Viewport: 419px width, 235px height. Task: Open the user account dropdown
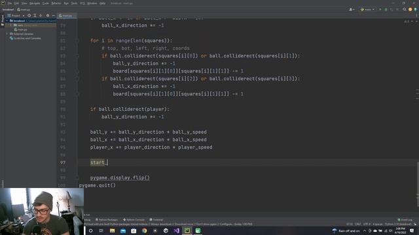coord(352,9)
